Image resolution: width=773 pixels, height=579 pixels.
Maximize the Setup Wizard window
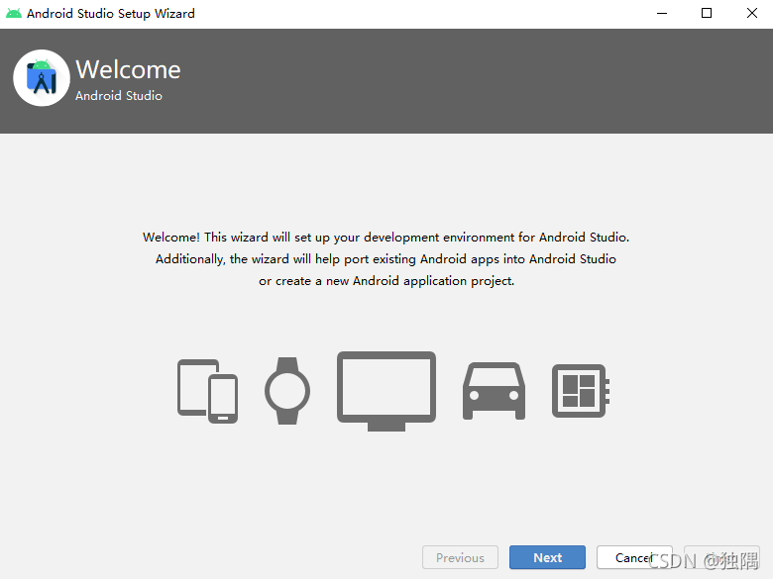tap(707, 13)
